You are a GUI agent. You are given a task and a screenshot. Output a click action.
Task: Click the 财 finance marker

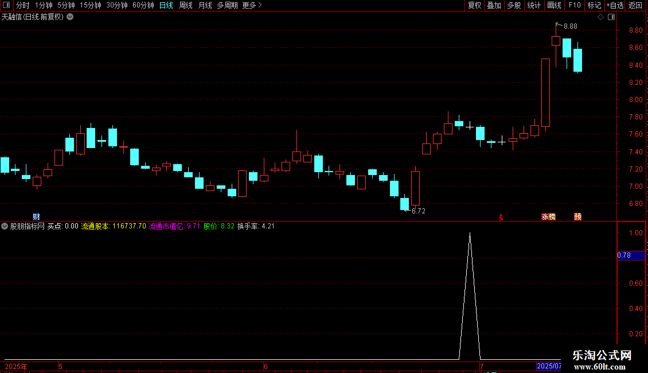coord(36,217)
